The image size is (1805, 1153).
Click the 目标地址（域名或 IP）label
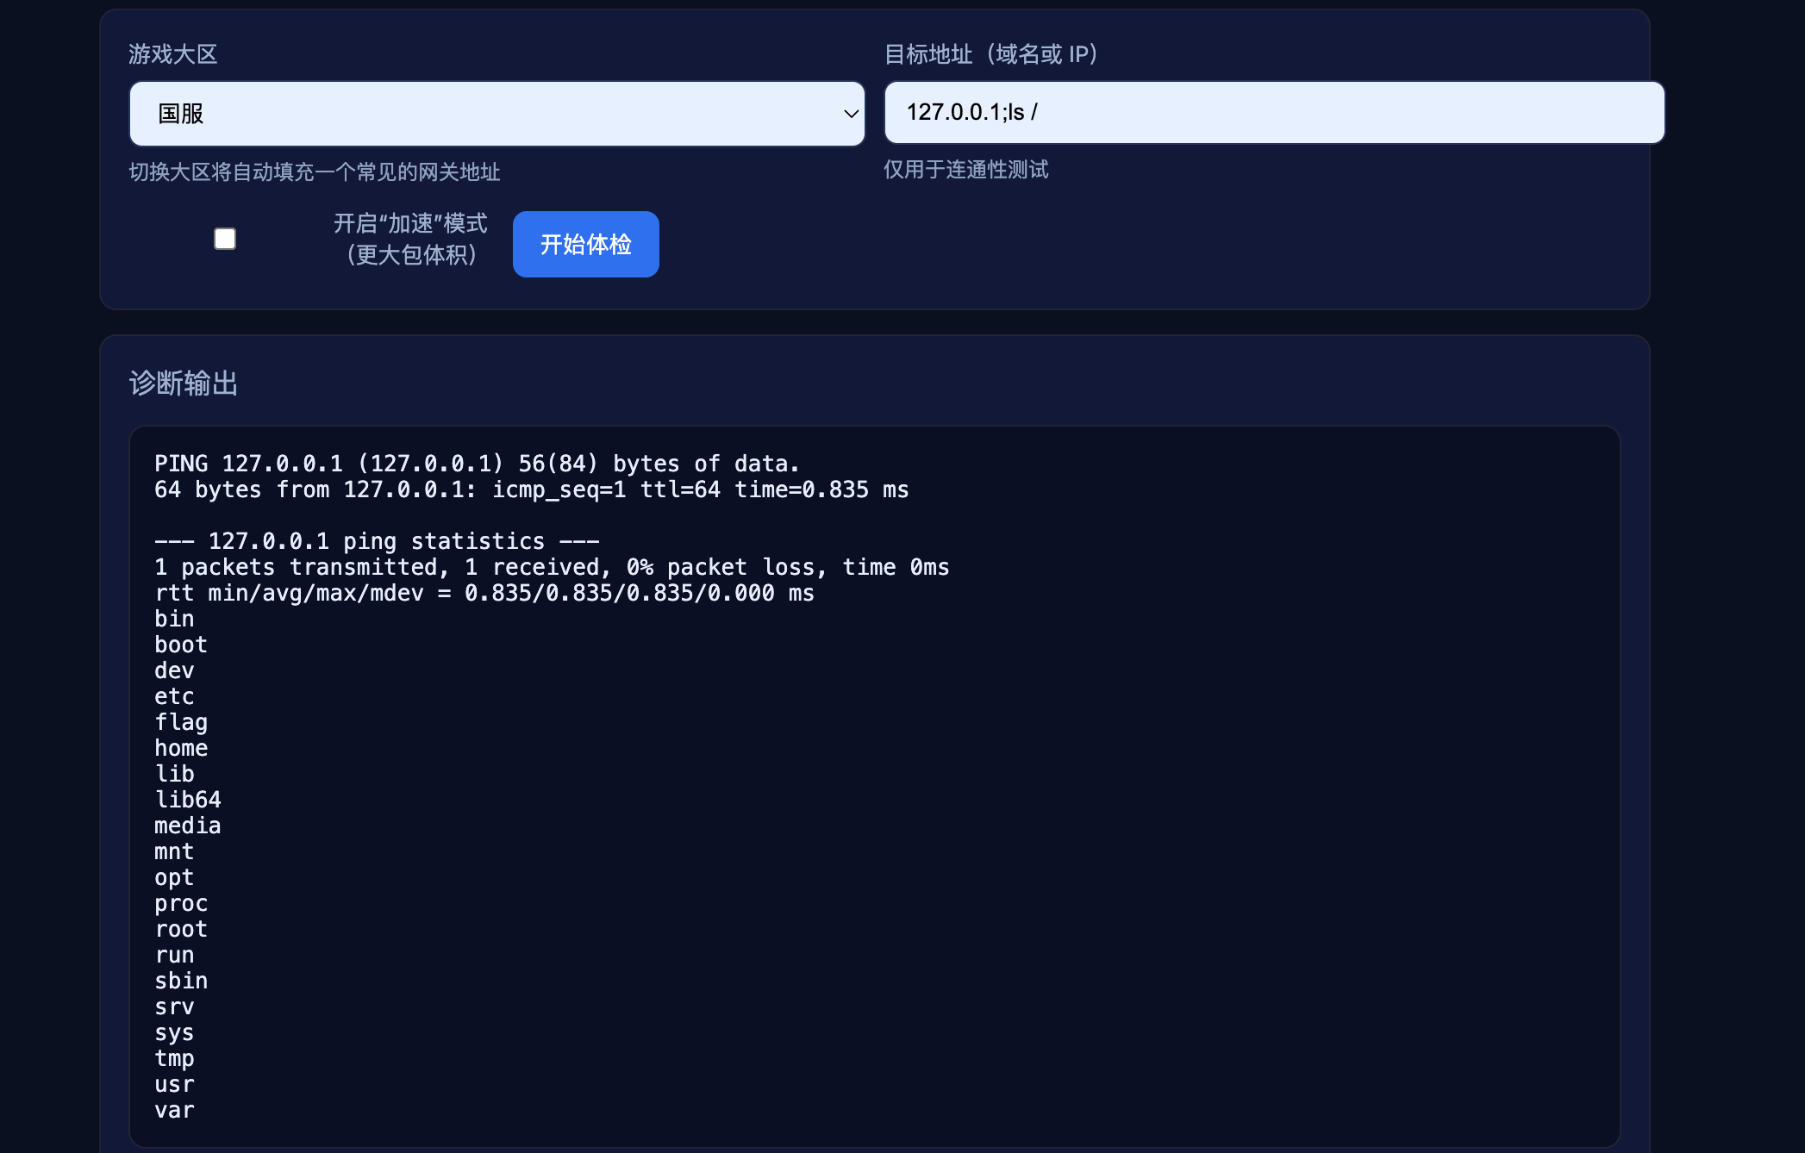click(x=991, y=54)
